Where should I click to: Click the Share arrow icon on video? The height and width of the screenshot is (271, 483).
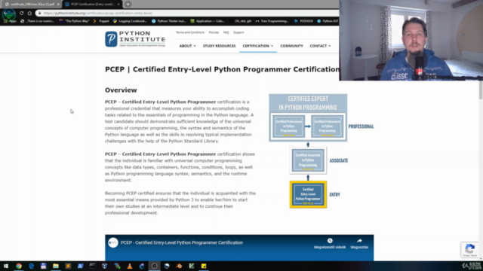359,241
